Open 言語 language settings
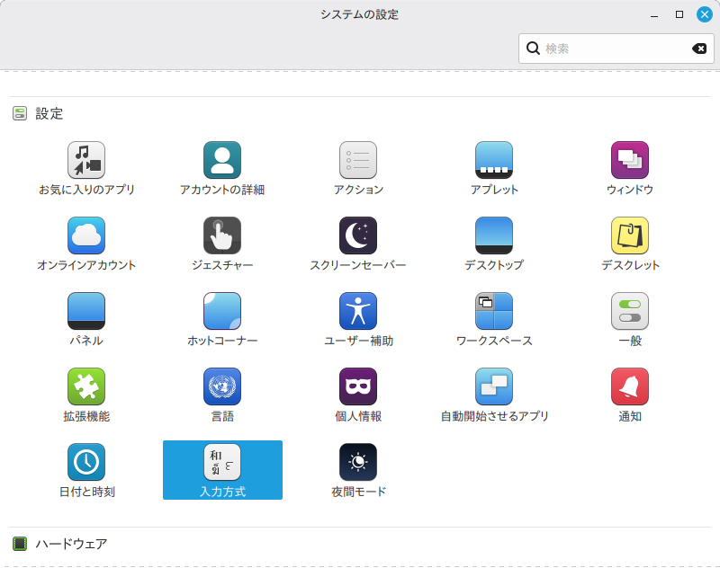 [x=222, y=387]
